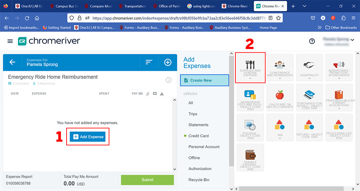The width and height of the screenshot is (360, 191).
Task: Open Advertising / Promotion / Sponsorship tile
Action: coord(339,67)
